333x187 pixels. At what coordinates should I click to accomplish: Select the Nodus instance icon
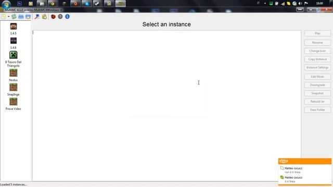(x=14, y=73)
